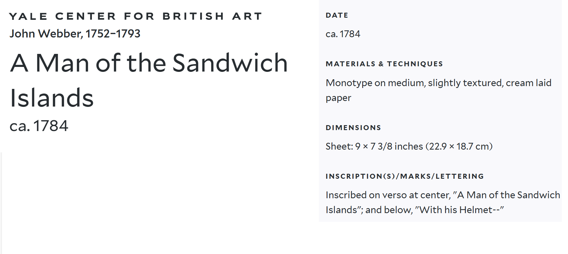This screenshot has width=568, height=254.
Task: Click the Sheet: 9 × 7 3/8 inches text
Action: click(374, 146)
